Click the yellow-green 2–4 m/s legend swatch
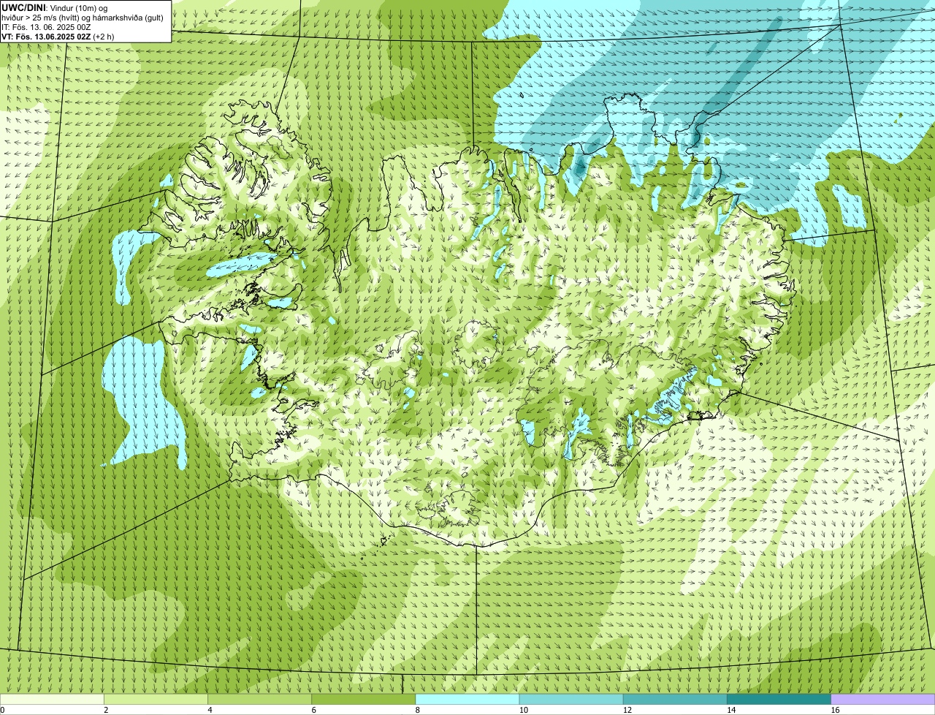Screen dimensions: 935x715 coord(156,699)
